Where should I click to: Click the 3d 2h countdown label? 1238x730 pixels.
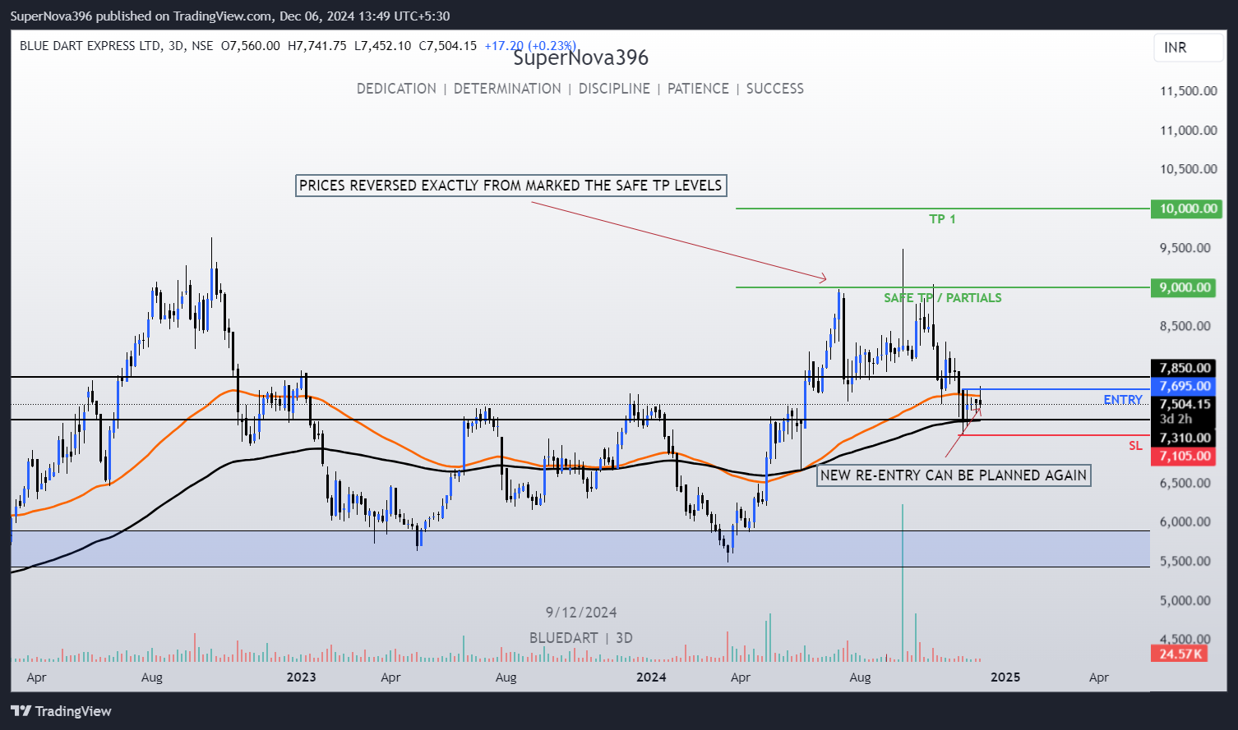[x=1176, y=420]
